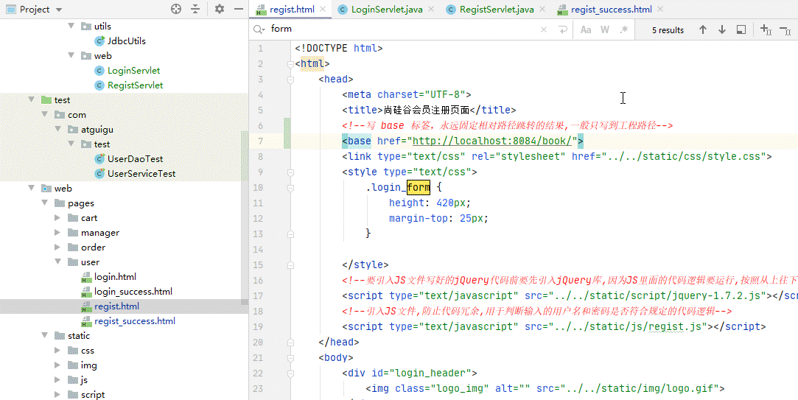
Task: Close the LoginServlet.java tab
Action: tap(432, 9)
